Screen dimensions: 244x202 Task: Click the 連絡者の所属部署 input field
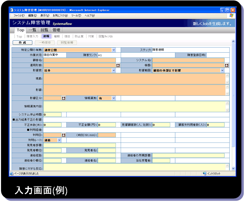click(x=188, y=155)
